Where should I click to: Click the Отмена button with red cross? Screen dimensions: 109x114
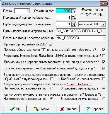(68, 109)
